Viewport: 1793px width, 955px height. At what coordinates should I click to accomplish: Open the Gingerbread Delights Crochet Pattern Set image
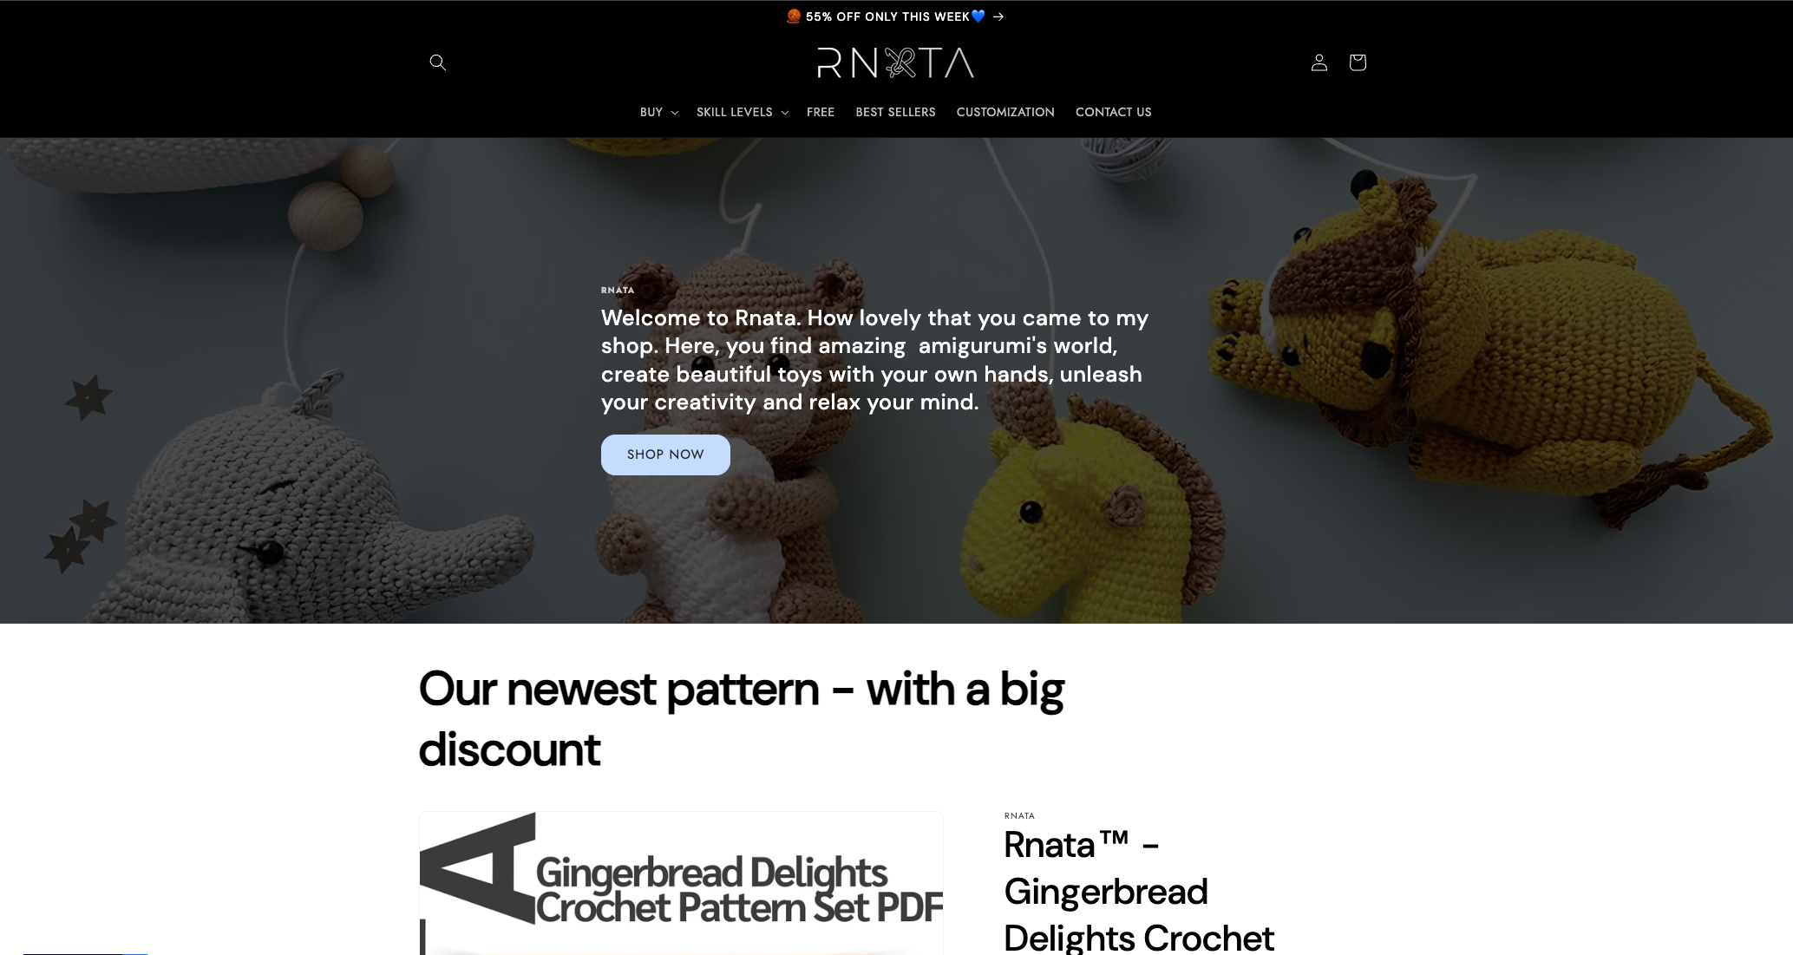681,883
